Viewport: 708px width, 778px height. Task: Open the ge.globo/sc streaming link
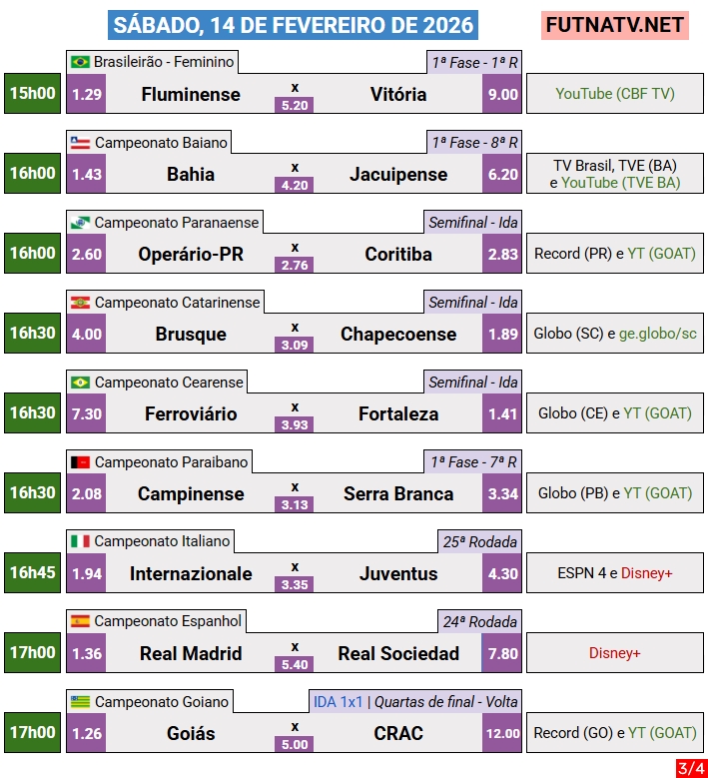click(x=658, y=334)
